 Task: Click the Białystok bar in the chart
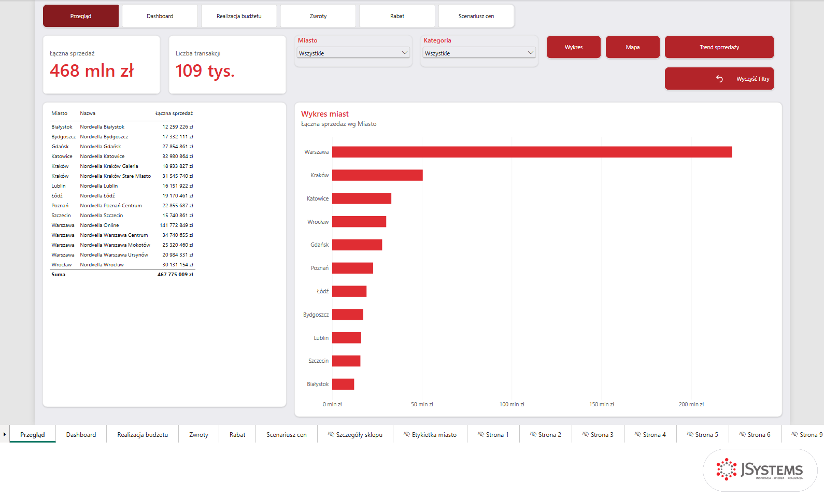pos(343,384)
